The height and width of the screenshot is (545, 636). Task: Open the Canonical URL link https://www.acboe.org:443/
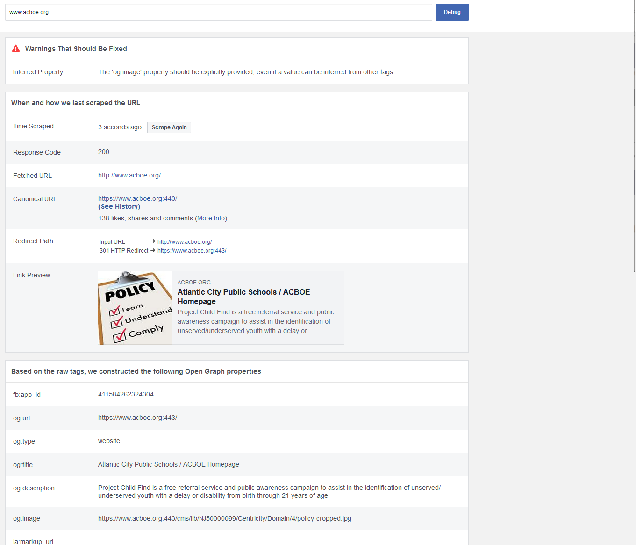click(137, 198)
